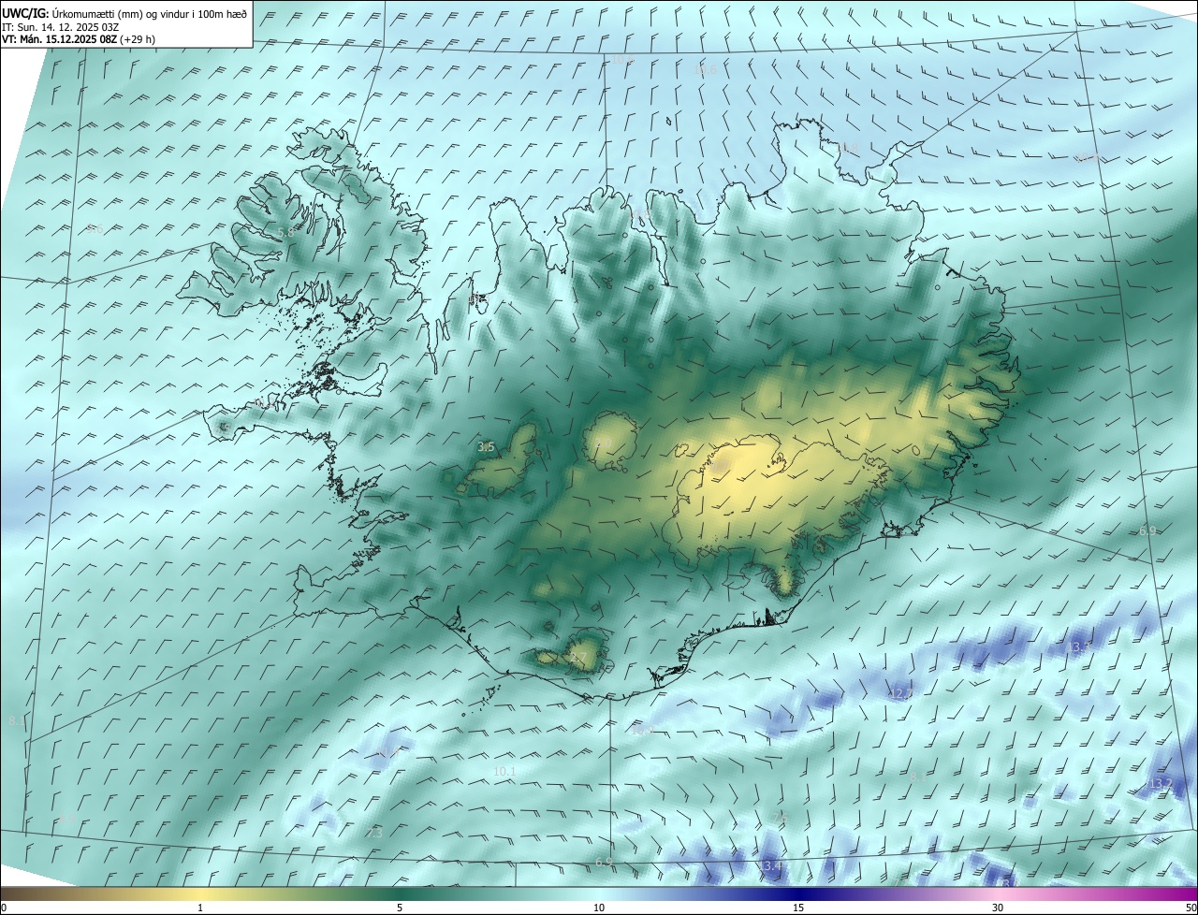Click the '13.2' value label in the southeast sea
This screenshot has height=915, width=1198.
point(1161,783)
